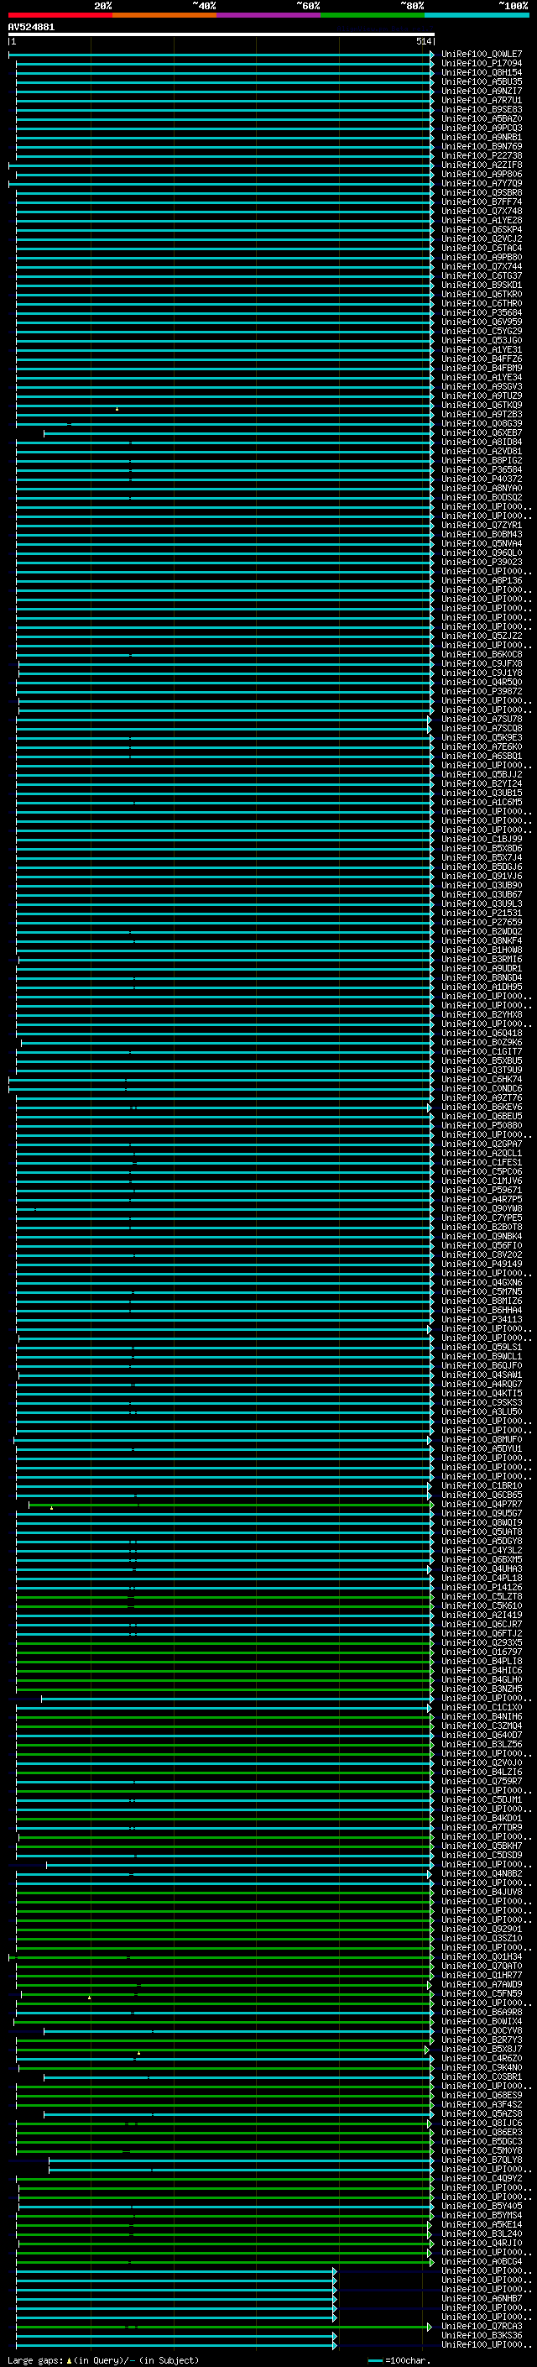The height and width of the screenshot is (2367, 537).
Task: Select the UniRef100_Q6V959 label
Action: (x=481, y=322)
